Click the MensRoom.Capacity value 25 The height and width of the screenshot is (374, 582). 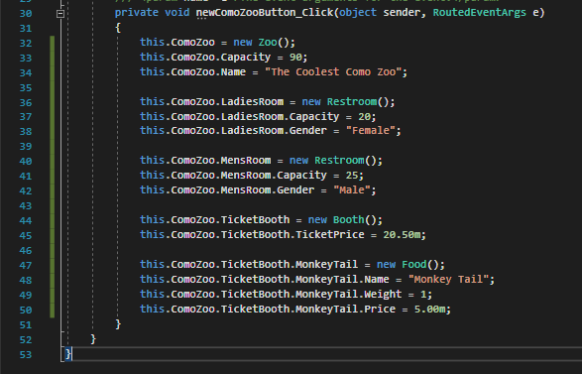[x=352, y=176]
